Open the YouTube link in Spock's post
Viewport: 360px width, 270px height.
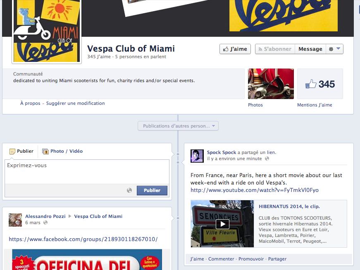[255, 190]
